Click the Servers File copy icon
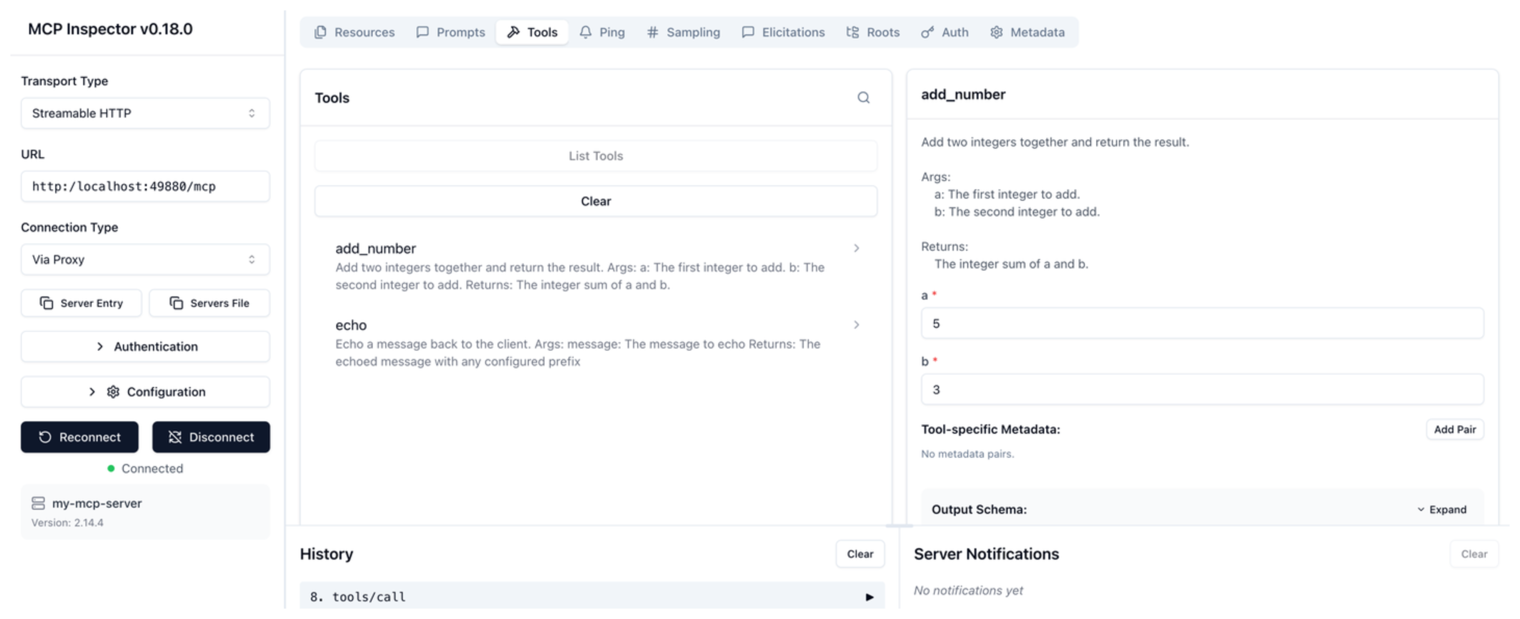This screenshot has width=1520, height=619. tap(176, 303)
